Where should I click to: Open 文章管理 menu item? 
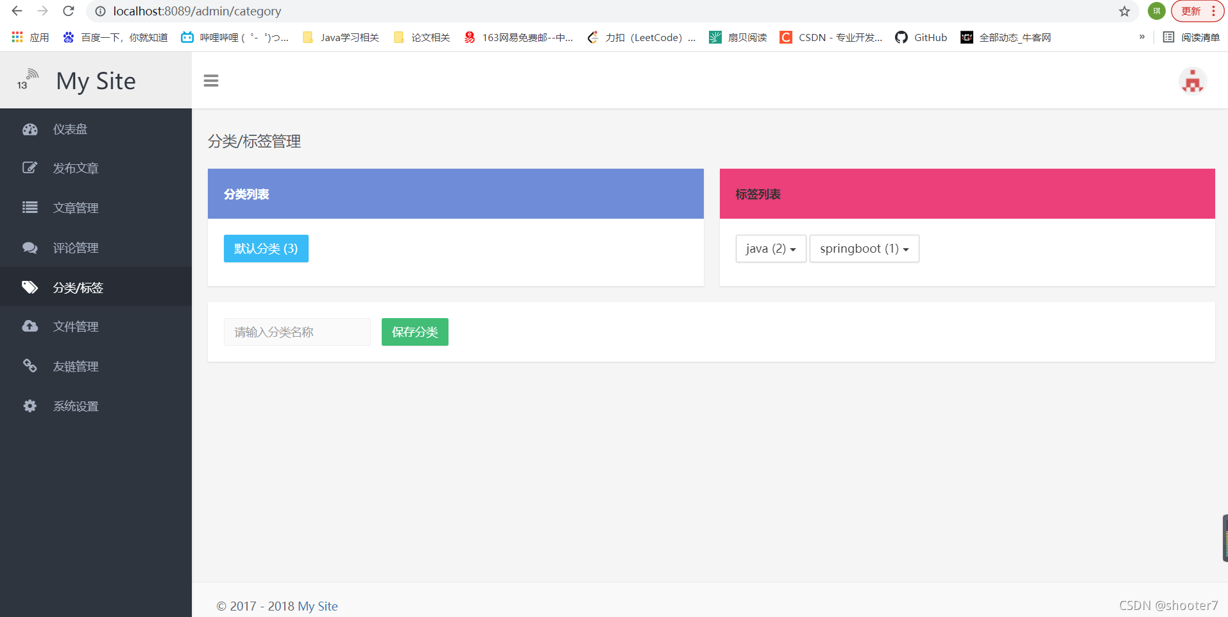coord(96,208)
